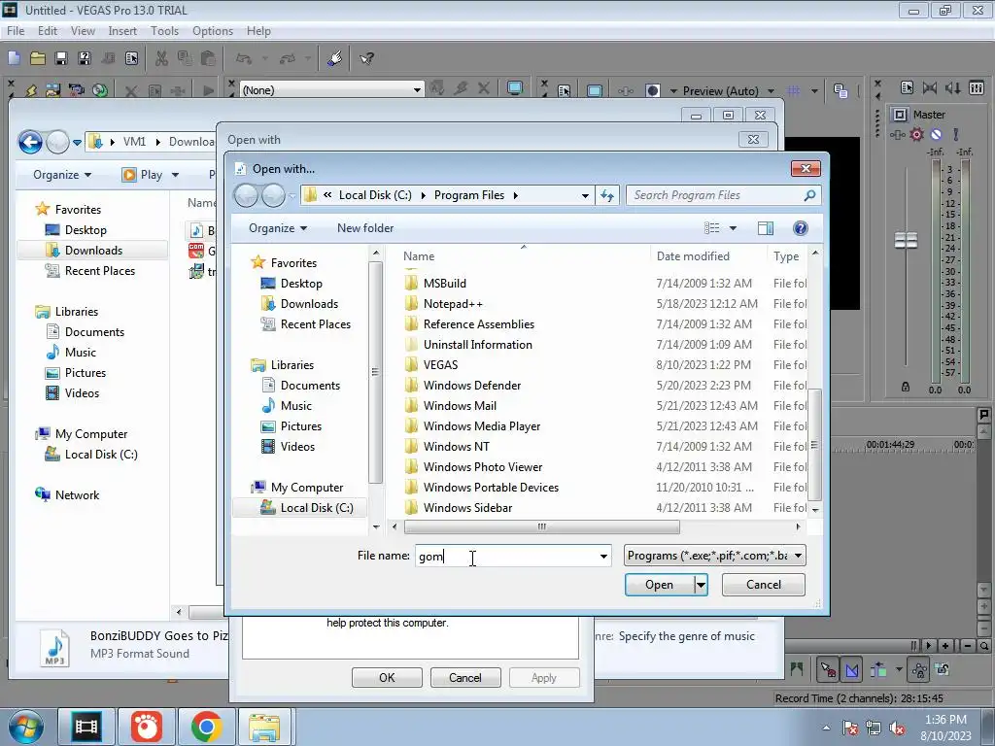Open the Edit menu in VEGAS
The width and height of the screenshot is (995, 746).
click(48, 31)
